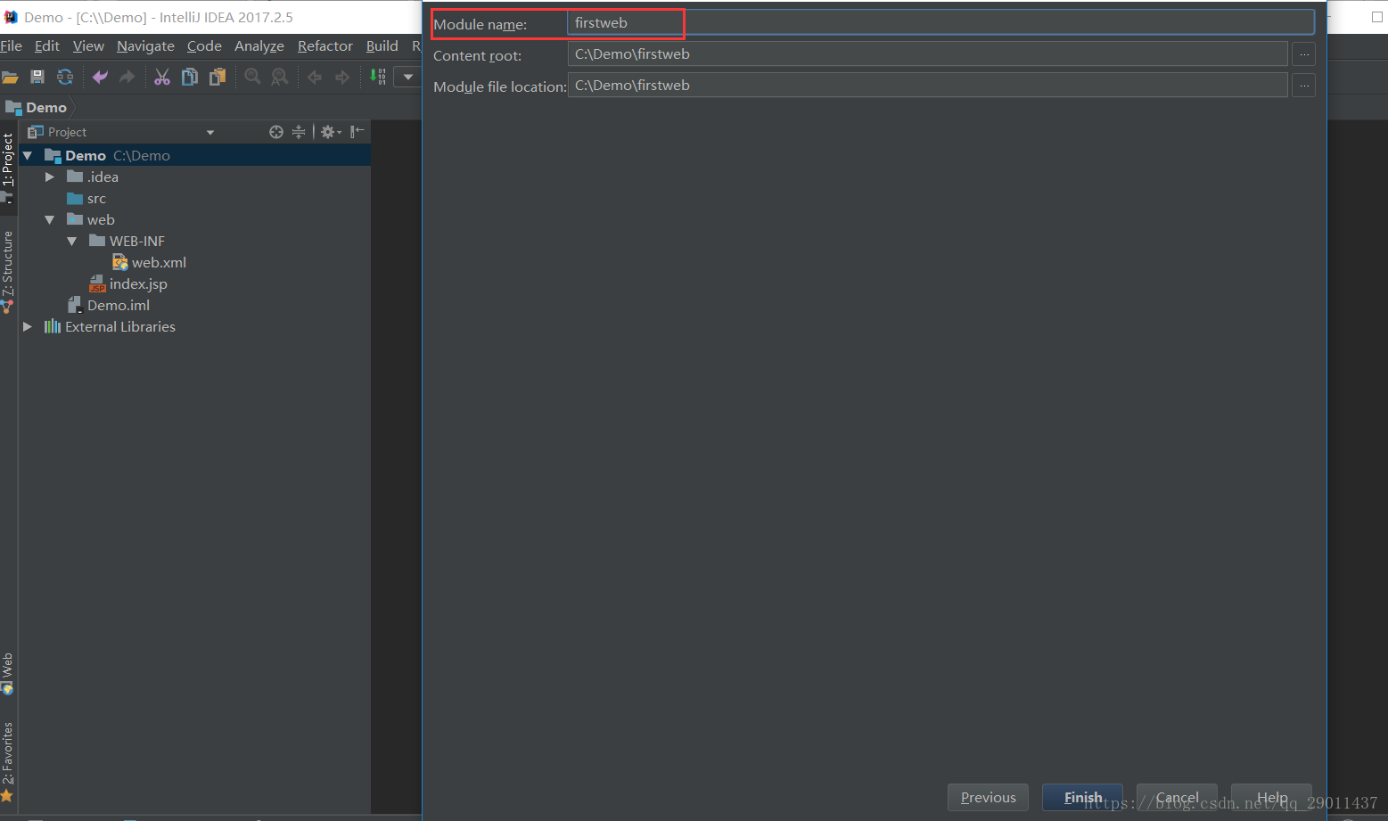The image size is (1388, 821).
Task: Open the Web side tool tab
Action: [8, 674]
